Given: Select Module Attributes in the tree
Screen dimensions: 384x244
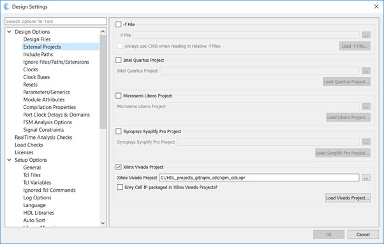Looking at the screenshot, I should click(x=44, y=99).
